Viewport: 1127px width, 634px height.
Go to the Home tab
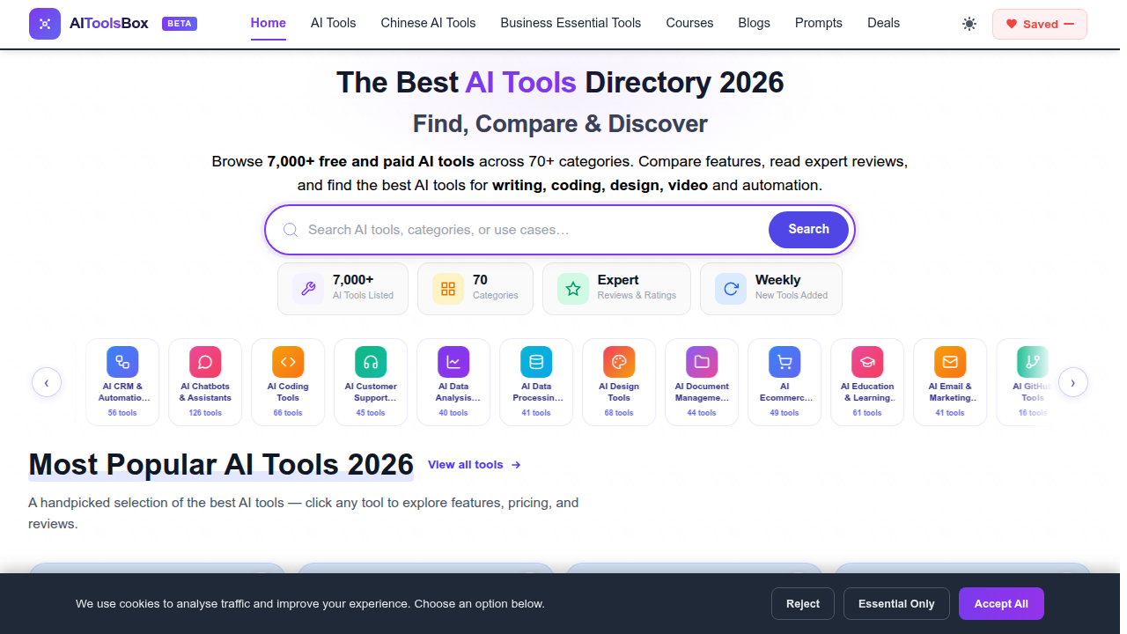coord(269,23)
